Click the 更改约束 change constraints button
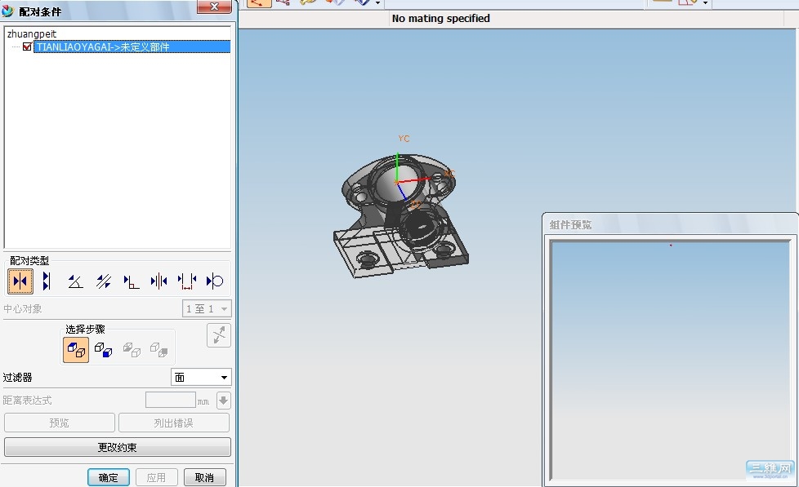 click(117, 447)
